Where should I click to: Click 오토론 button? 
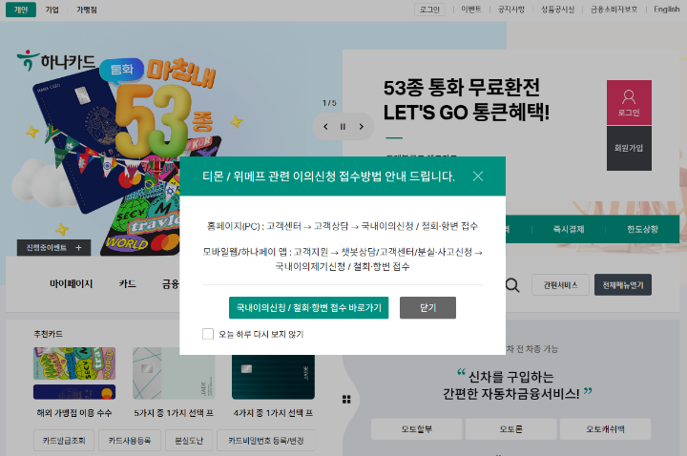tap(510, 429)
